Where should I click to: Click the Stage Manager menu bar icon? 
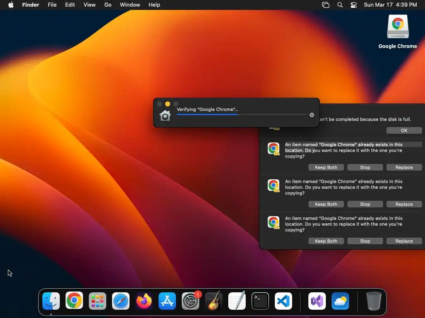tap(325, 5)
